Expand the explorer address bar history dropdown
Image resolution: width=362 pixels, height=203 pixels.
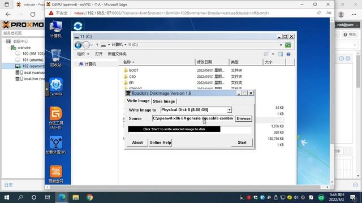281,45
